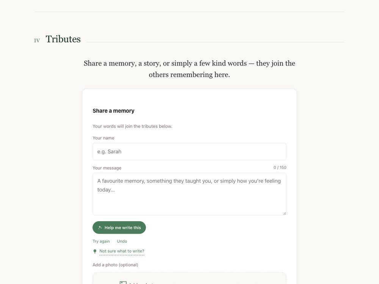Viewport: 379px width, 284px height.
Task: Expand Not sure what to write hint
Action: click(122, 251)
